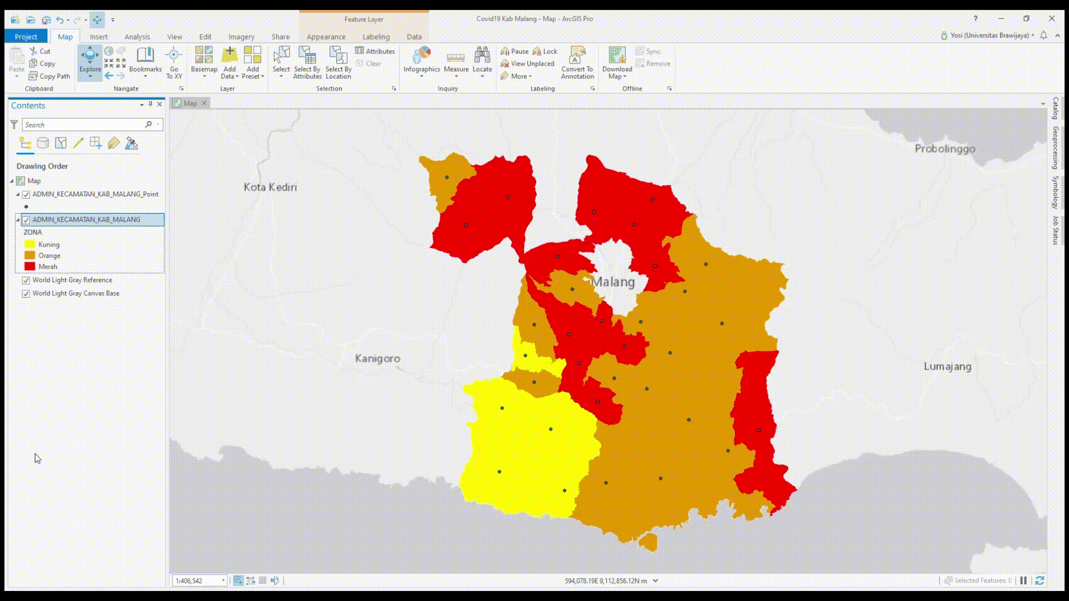Viewport: 1069px width, 601px height.
Task: Uncheck World Light Gray Canvas Base layer
Action: [x=26, y=294]
